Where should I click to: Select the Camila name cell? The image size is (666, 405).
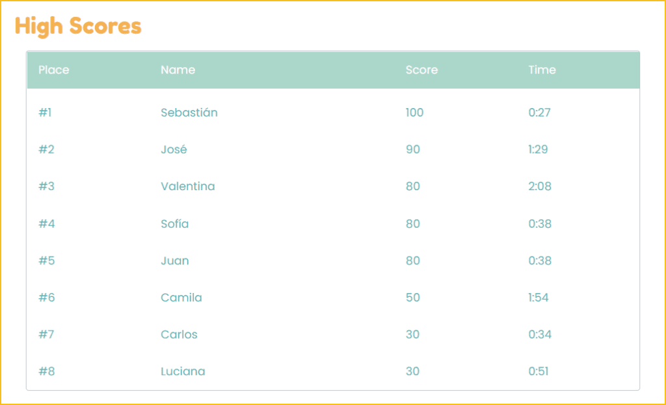181,298
